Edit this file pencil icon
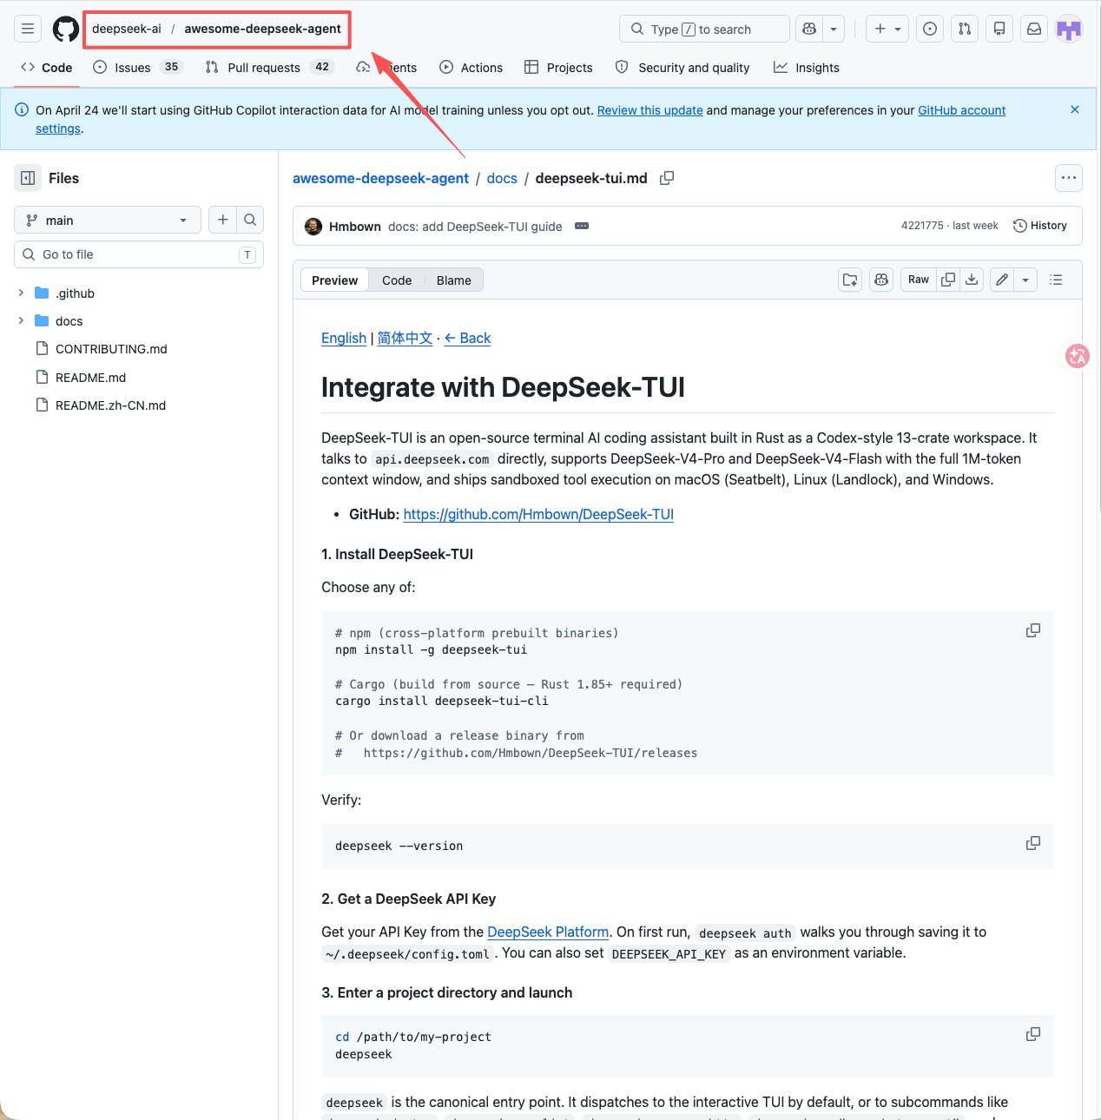This screenshot has width=1101, height=1120. pyautogui.click(x=1002, y=280)
